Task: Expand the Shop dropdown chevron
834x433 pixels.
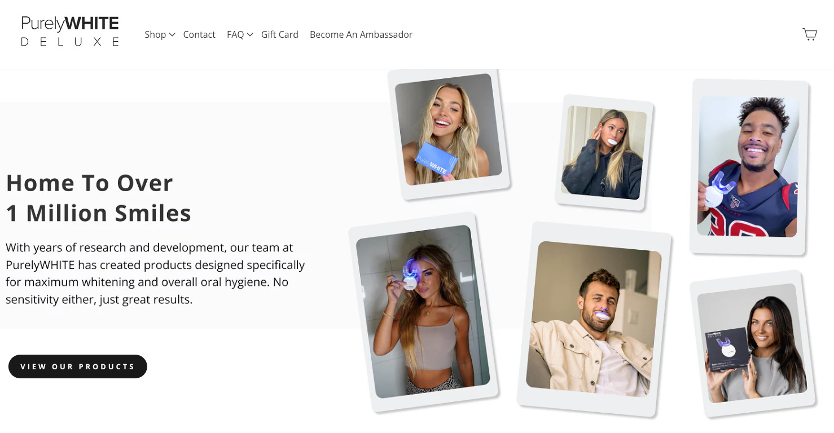Action: point(172,35)
